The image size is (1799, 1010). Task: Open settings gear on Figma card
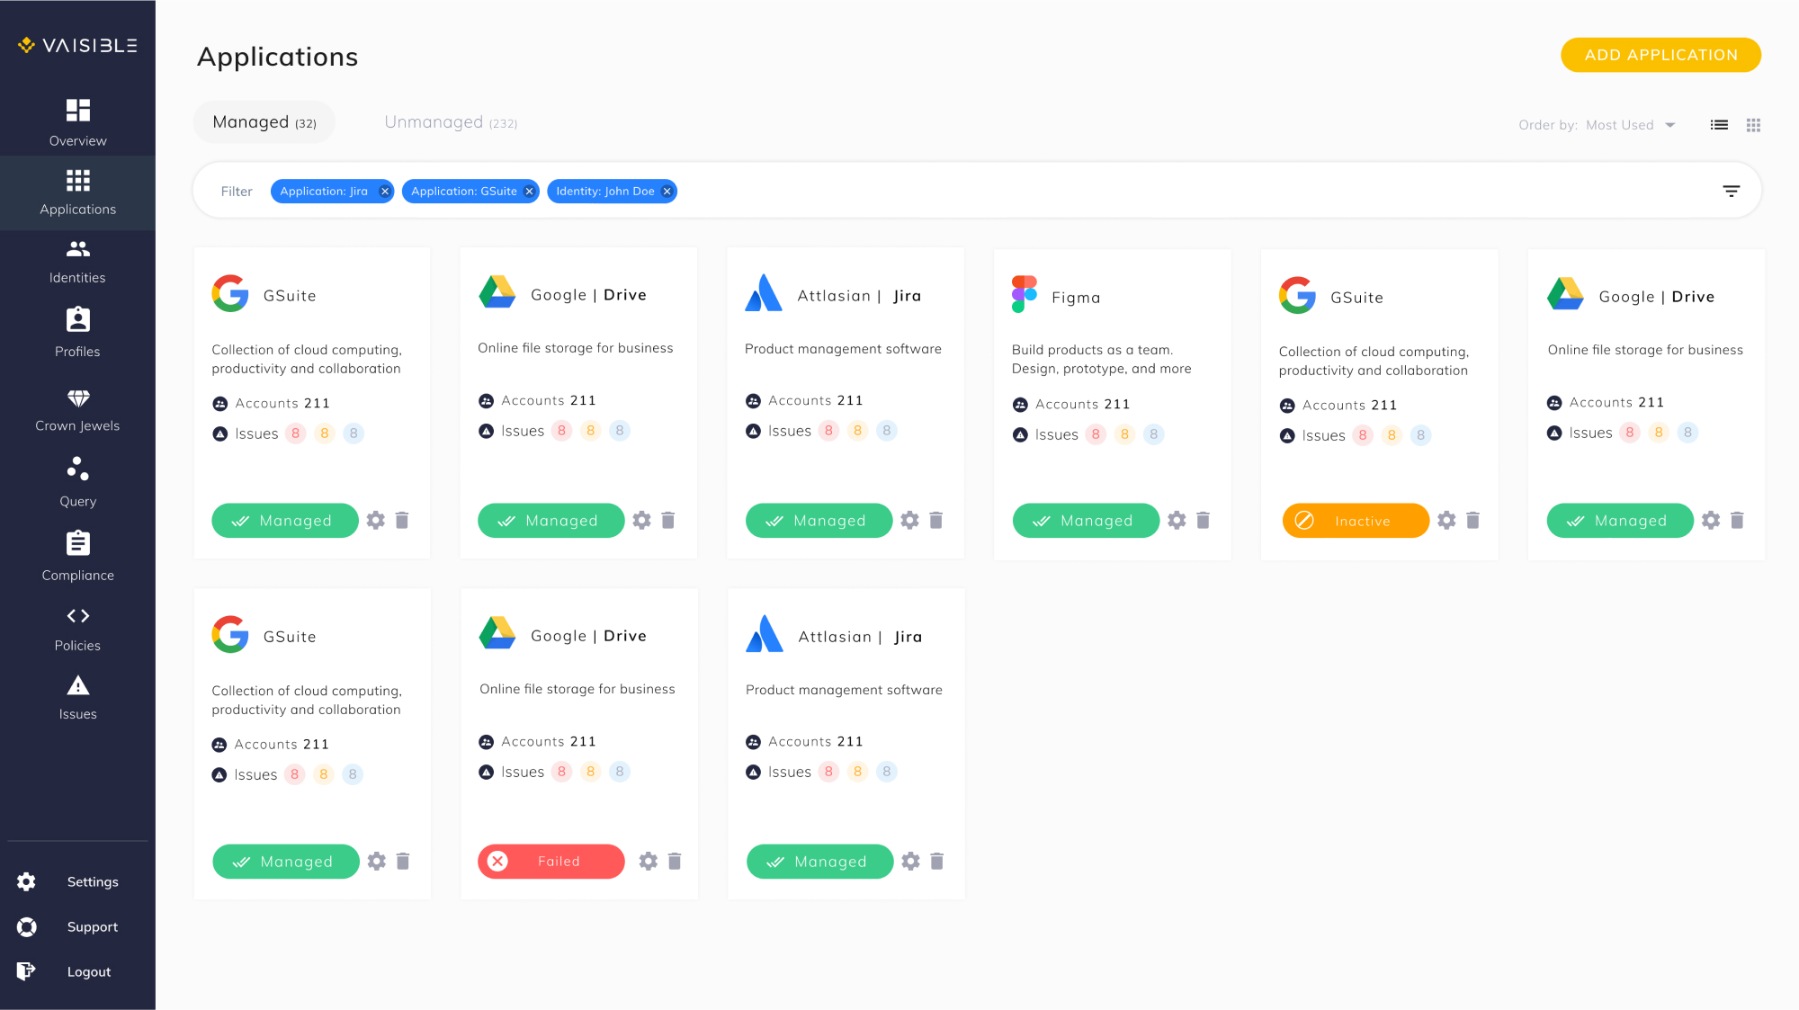[1177, 520]
